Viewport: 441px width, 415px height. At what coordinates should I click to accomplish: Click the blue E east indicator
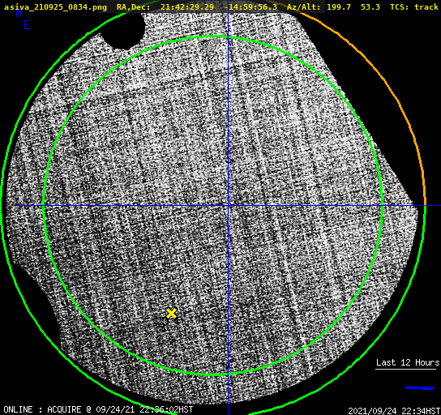tap(27, 25)
